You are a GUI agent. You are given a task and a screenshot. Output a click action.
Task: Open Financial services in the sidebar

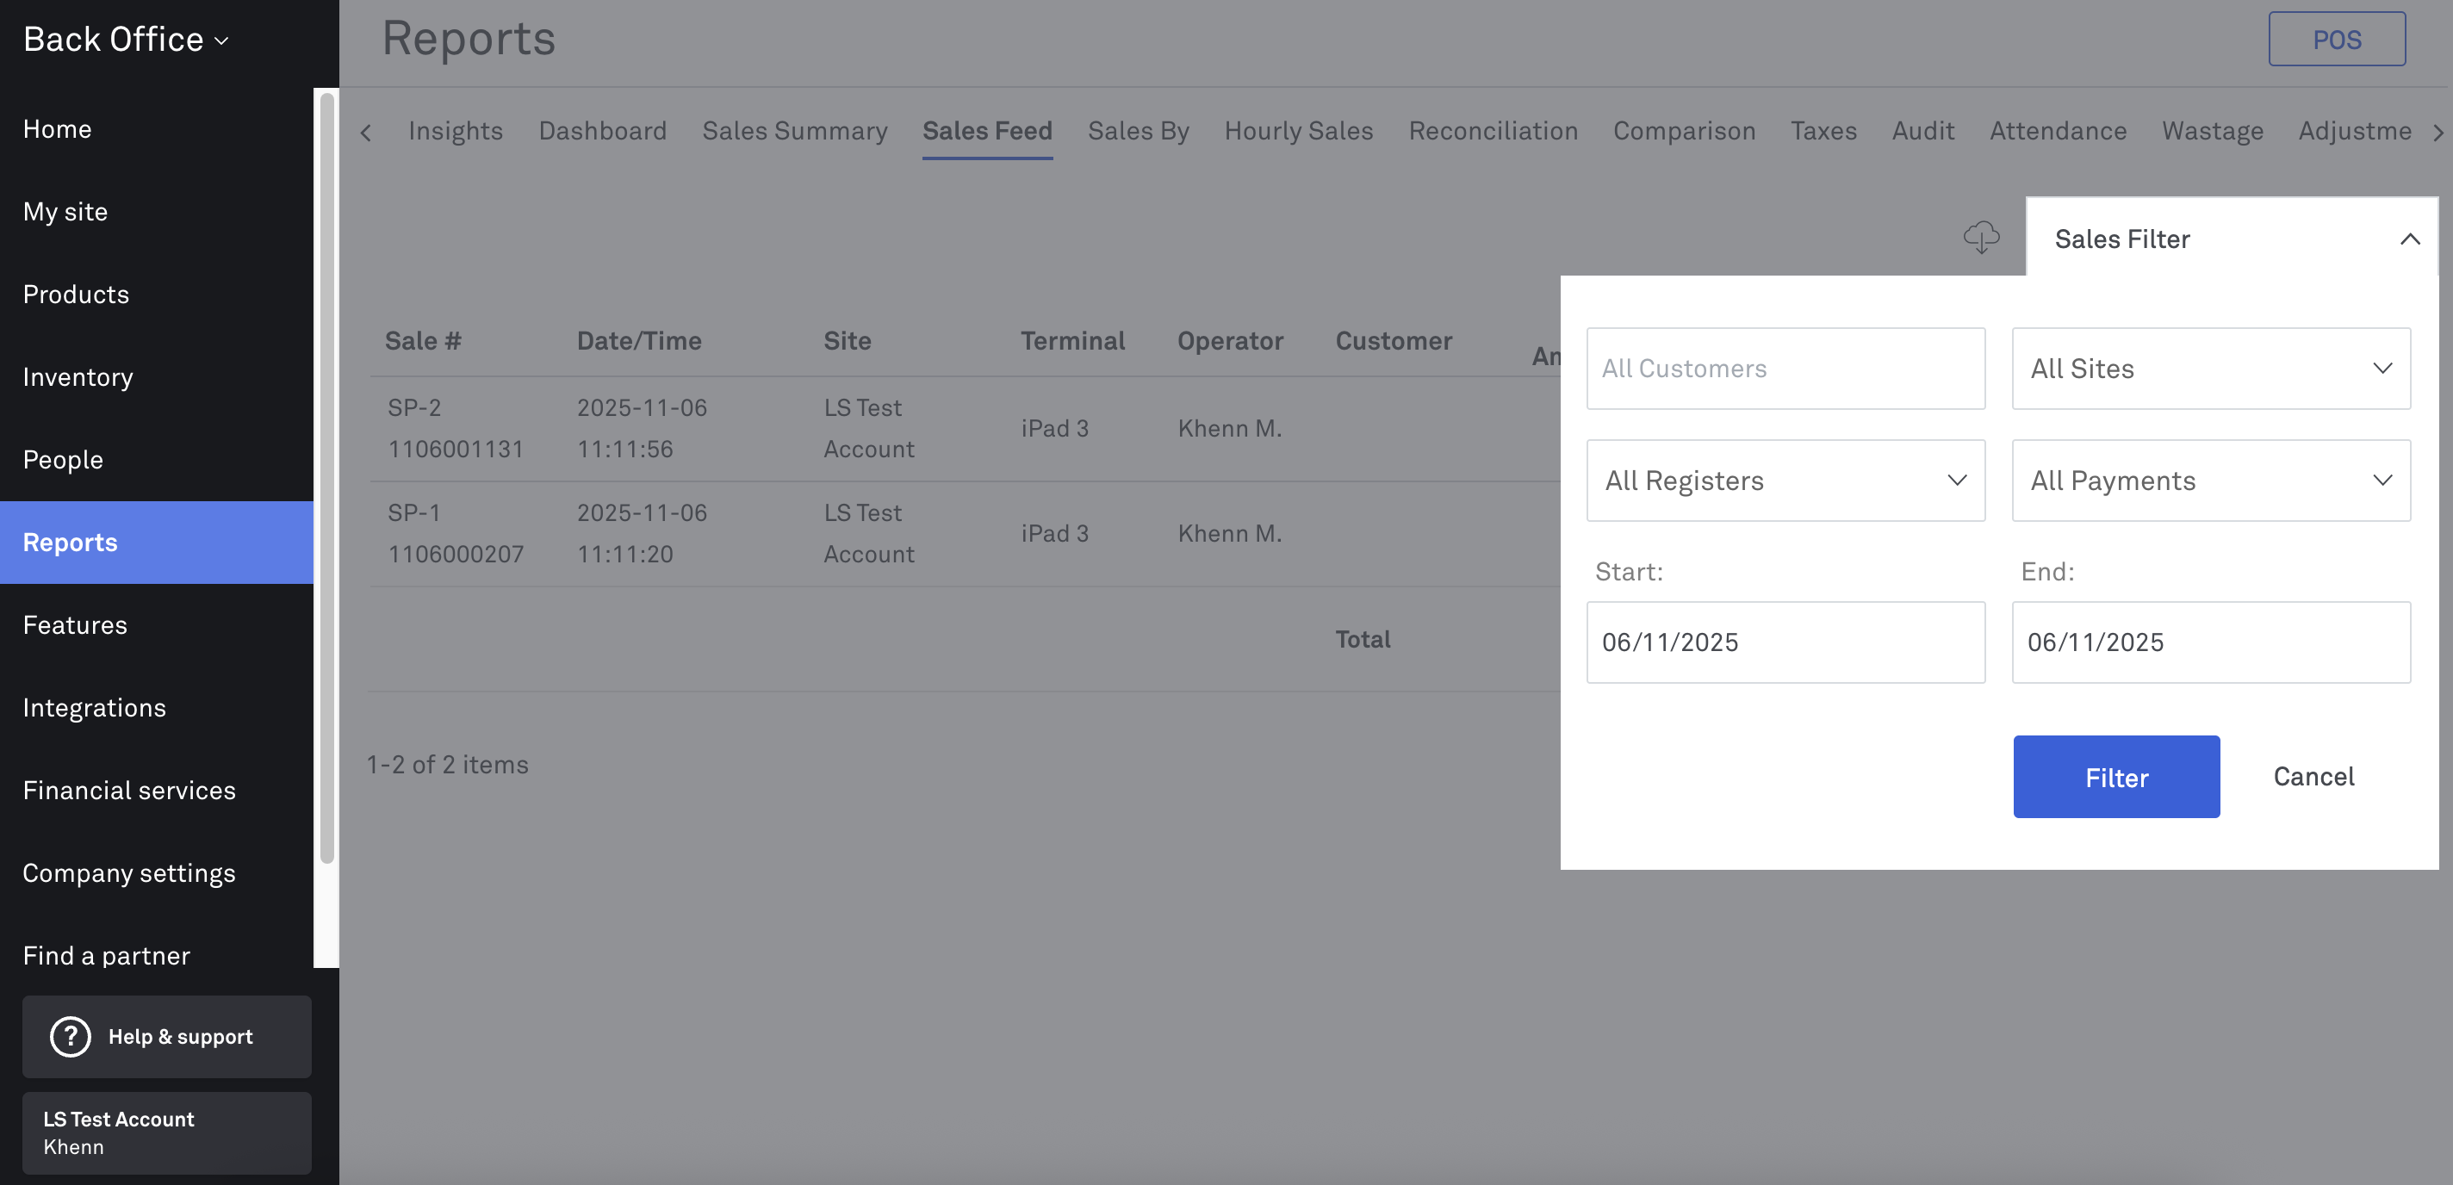pos(156,790)
